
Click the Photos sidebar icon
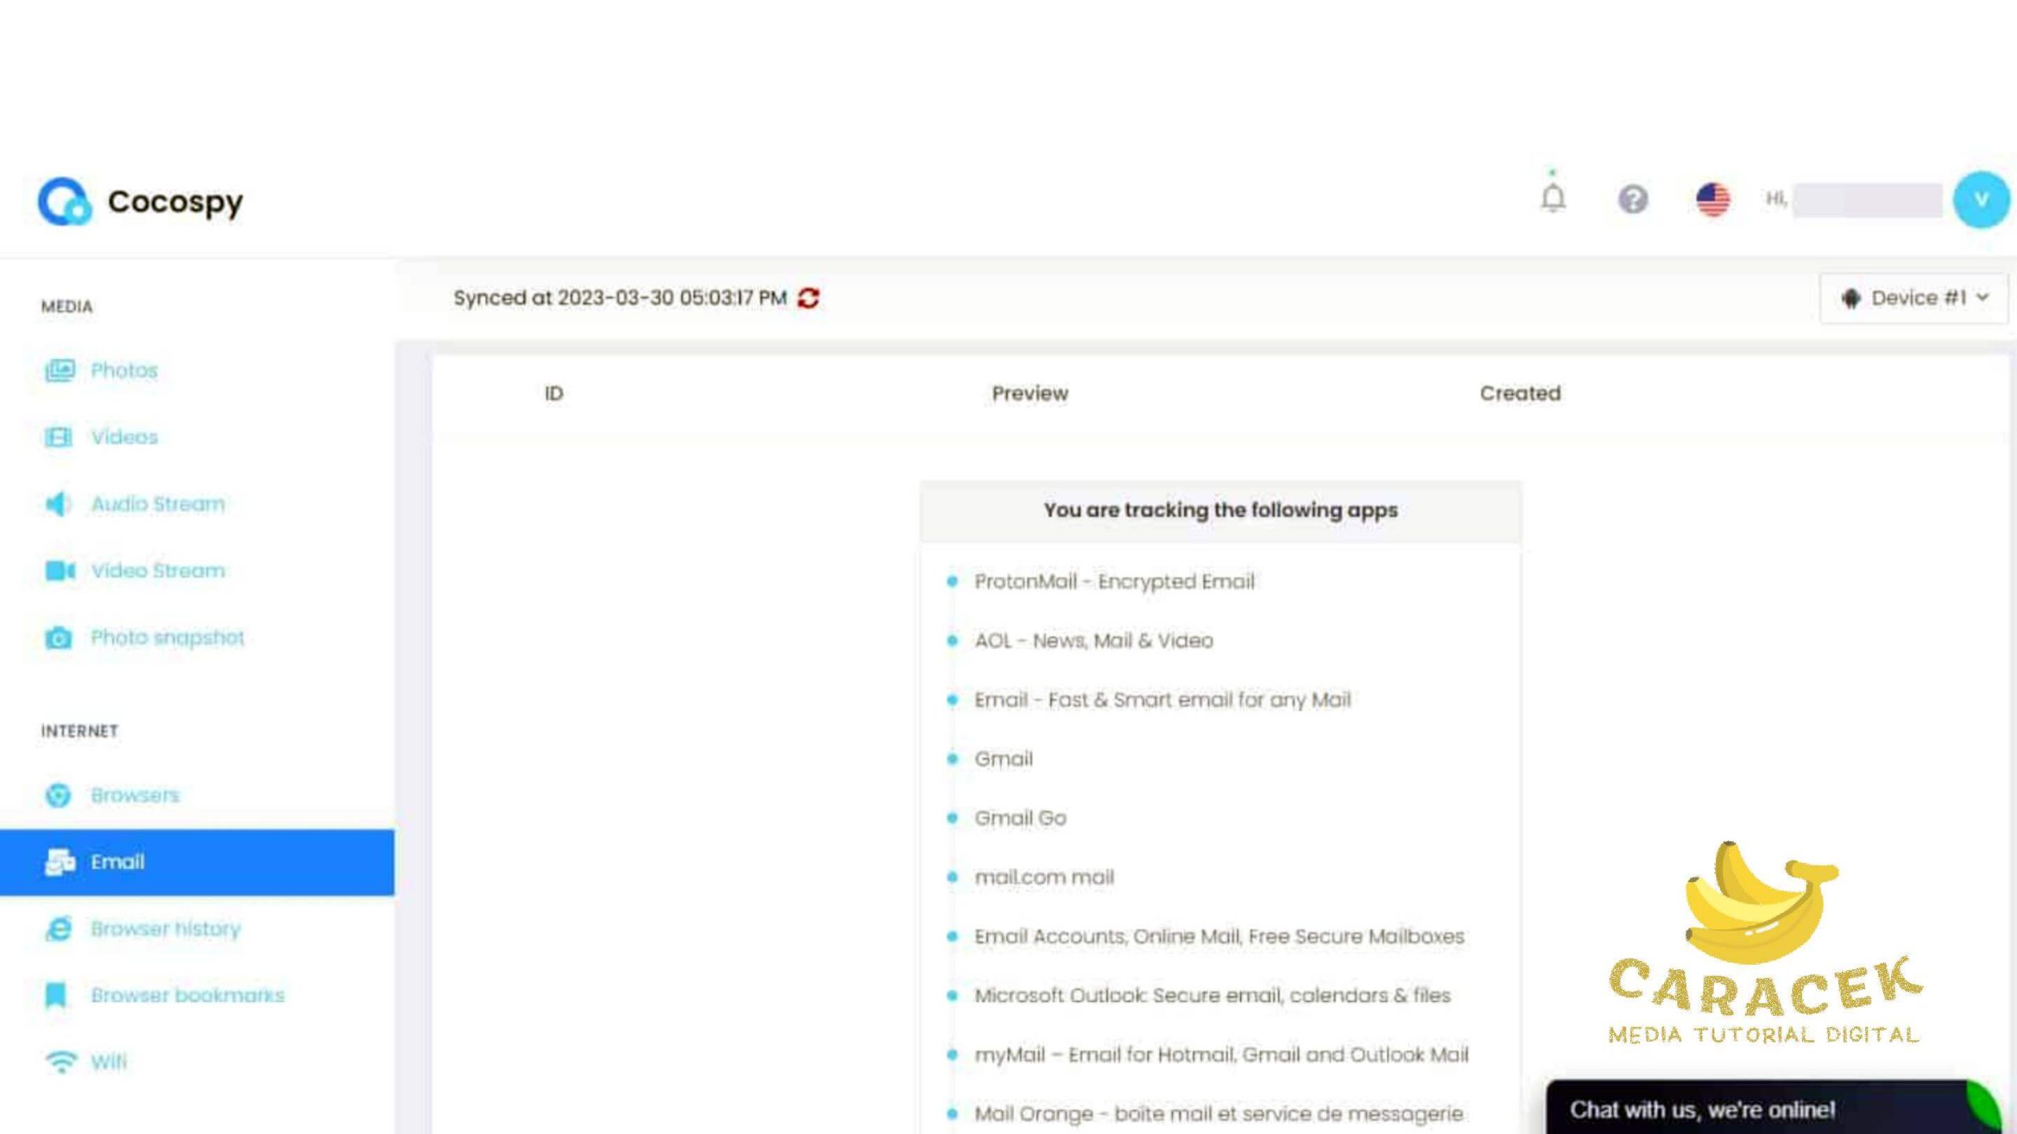click(x=59, y=370)
